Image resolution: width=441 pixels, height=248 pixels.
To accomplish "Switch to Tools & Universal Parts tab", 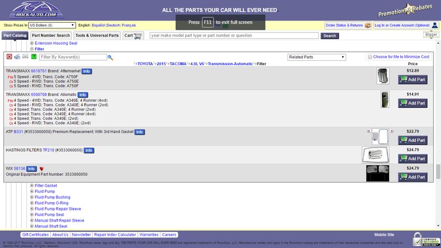I will click(97, 35).
